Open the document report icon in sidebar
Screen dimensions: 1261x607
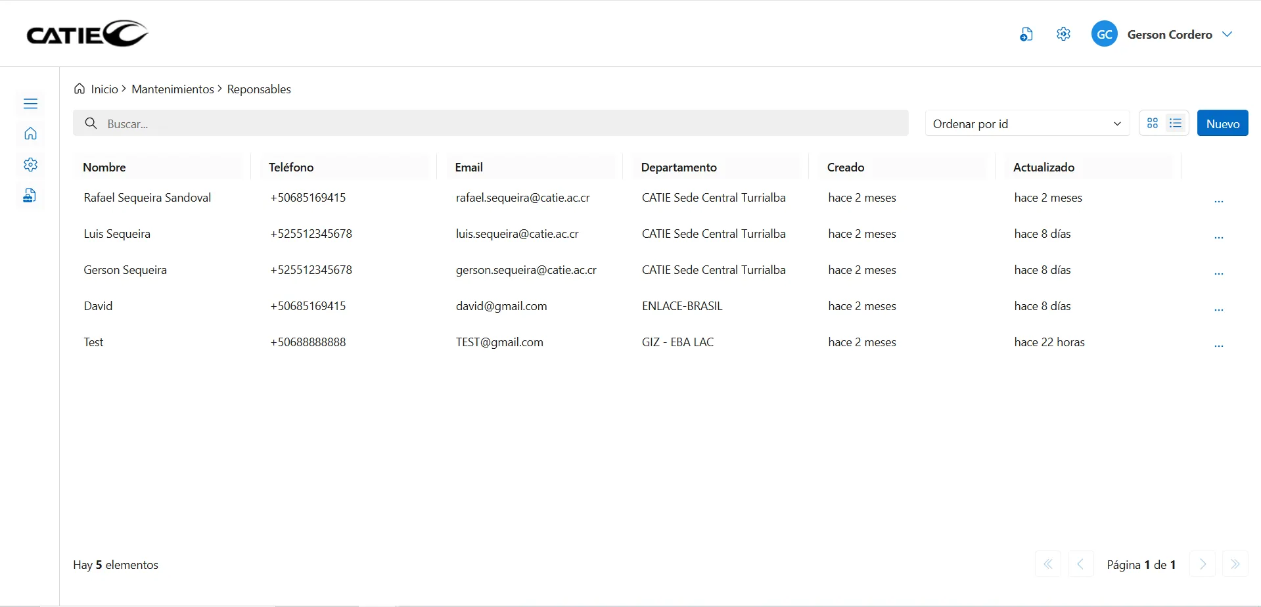coord(30,196)
